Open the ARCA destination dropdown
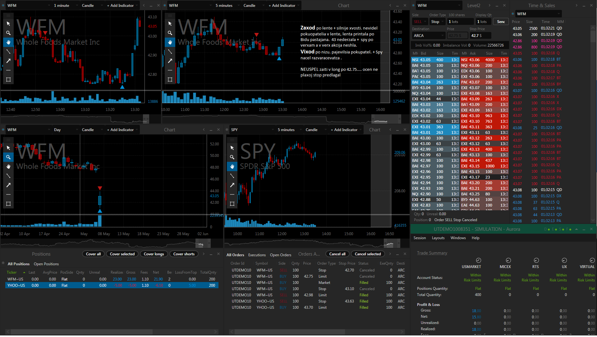 point(429,36)
